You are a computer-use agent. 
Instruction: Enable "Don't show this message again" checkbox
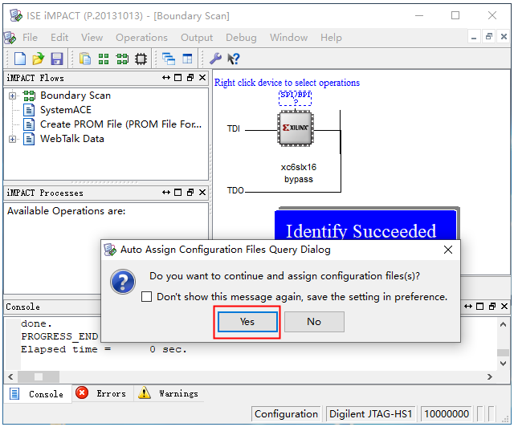point(146,296)
